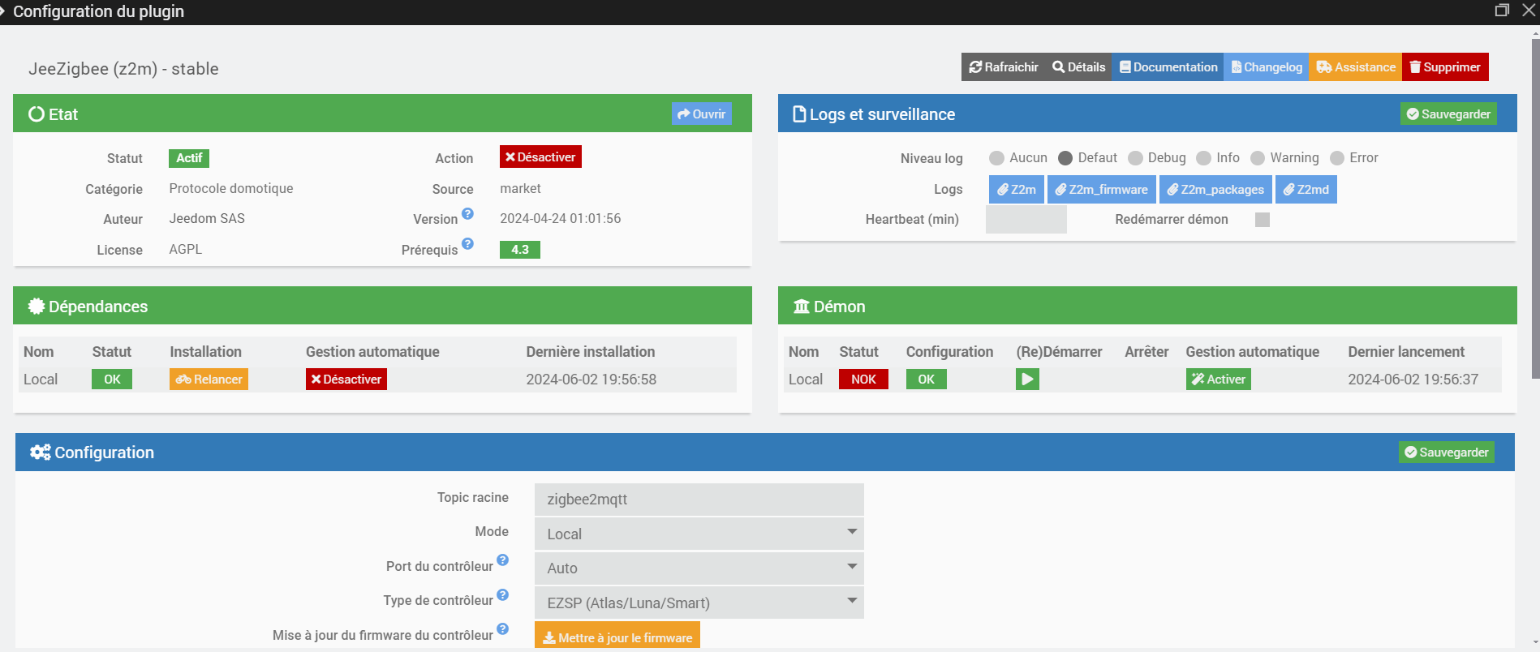
Task: Toggle Redémarrer démon checkbox
Action: click(1263, 220)
